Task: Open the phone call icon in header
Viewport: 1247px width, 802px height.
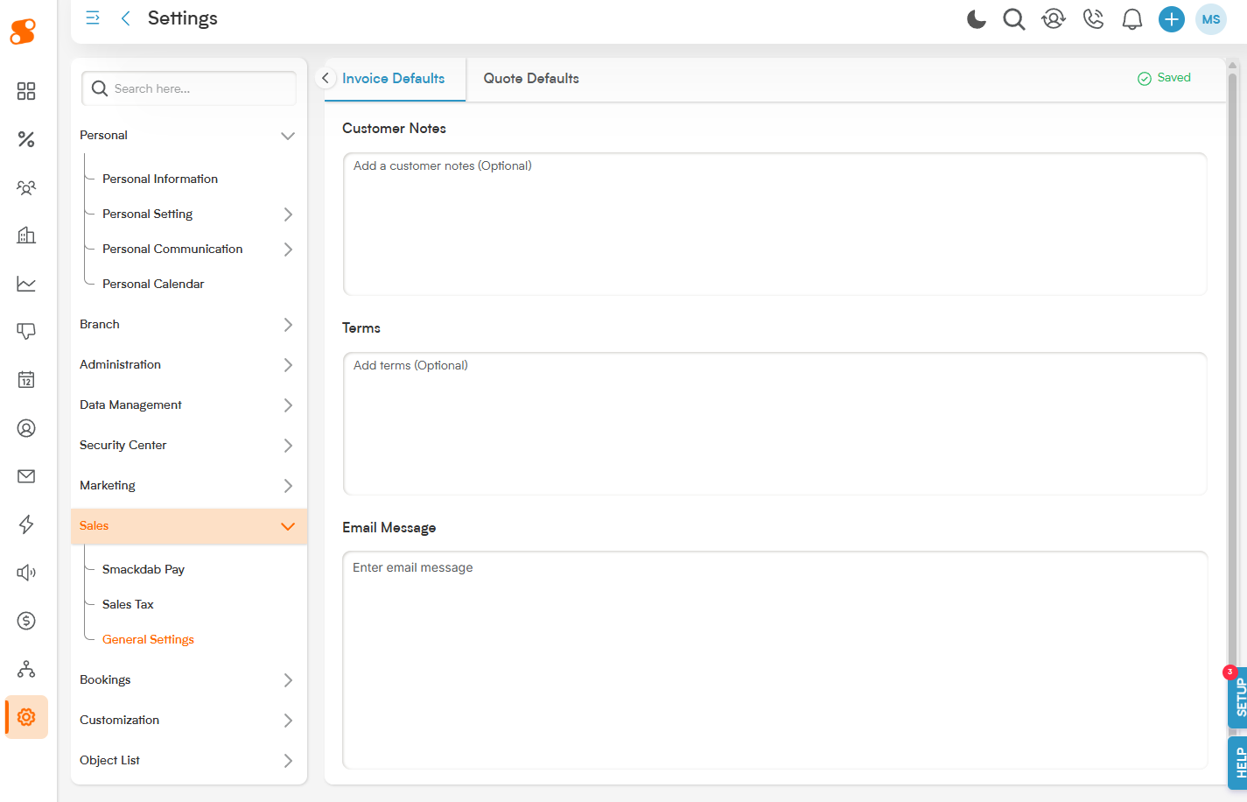Action: (x=1093, y=19)
